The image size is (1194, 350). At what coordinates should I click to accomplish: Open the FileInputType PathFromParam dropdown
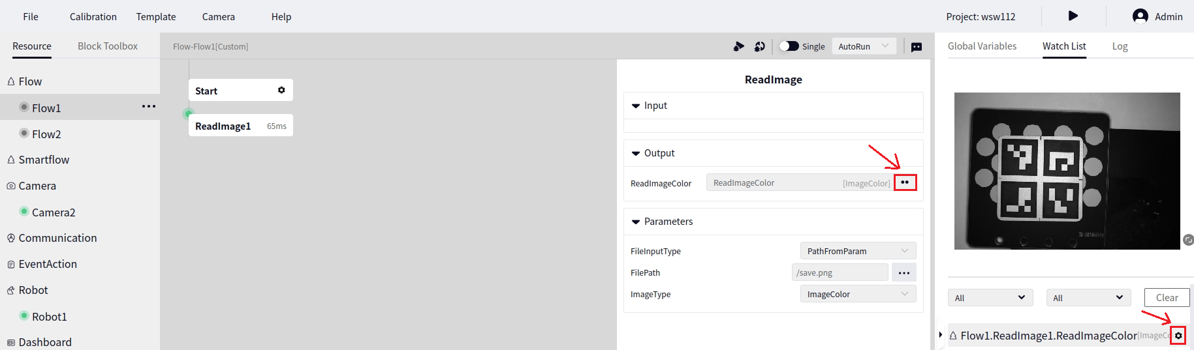(858, 251)
